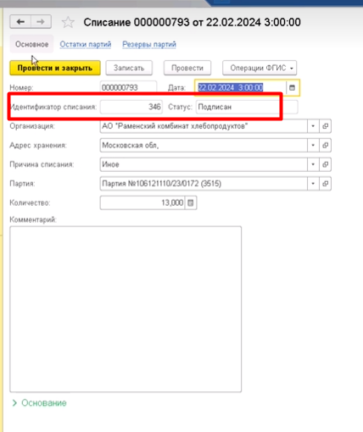Go back with the left arrow button
The width and height of the screenshot is (363, 432).
[20, 22]
